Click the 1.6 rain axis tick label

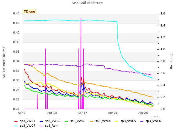163,14
